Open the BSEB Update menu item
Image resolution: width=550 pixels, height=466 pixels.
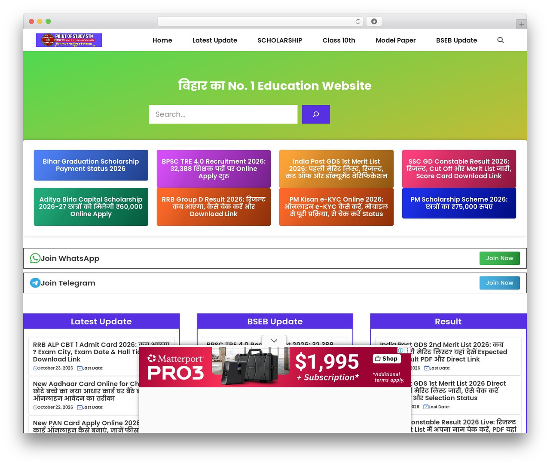456,40
